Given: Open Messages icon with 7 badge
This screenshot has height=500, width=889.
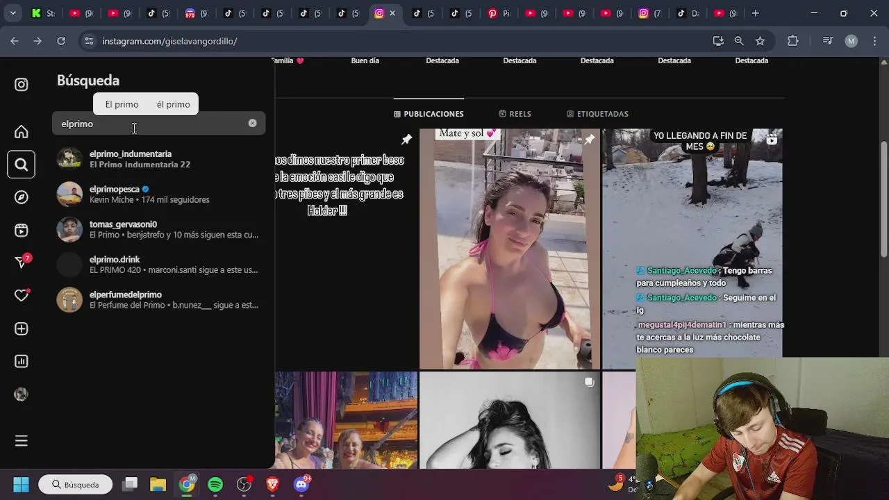Looking at the screenshot, I should point(22,262).
